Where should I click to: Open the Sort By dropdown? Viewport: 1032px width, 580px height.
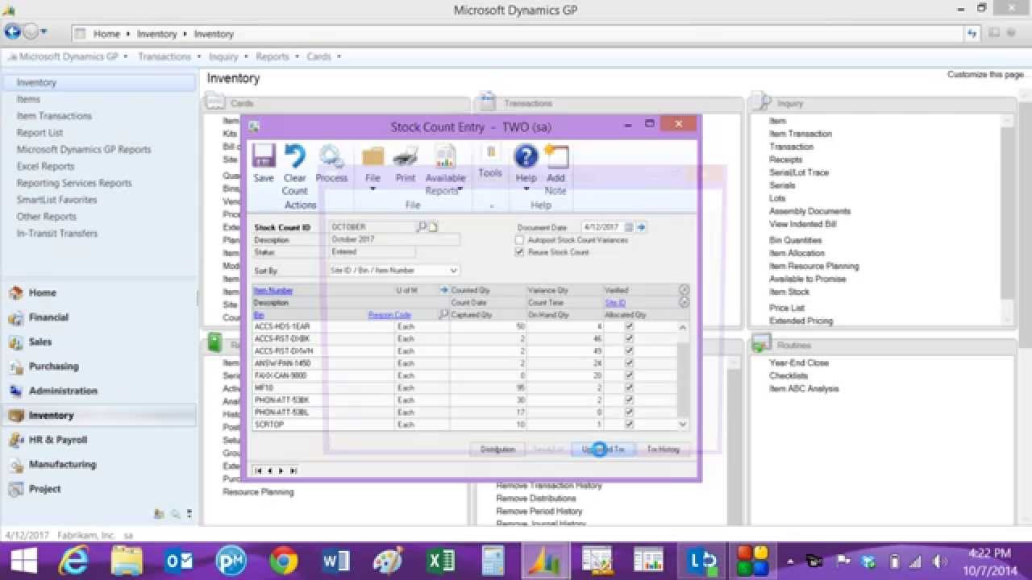[453, 271]
